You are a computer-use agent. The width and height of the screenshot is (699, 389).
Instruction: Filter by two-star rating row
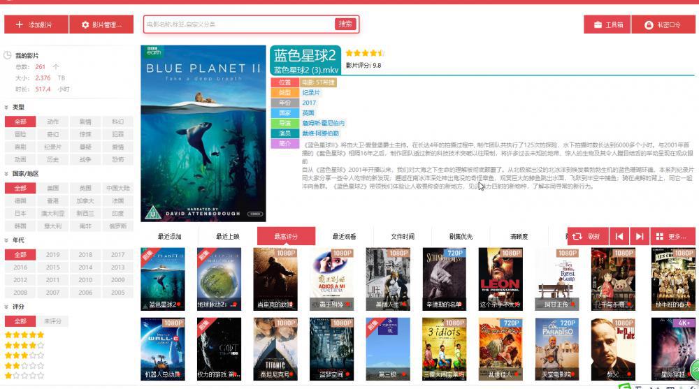[x=24, y=365]
